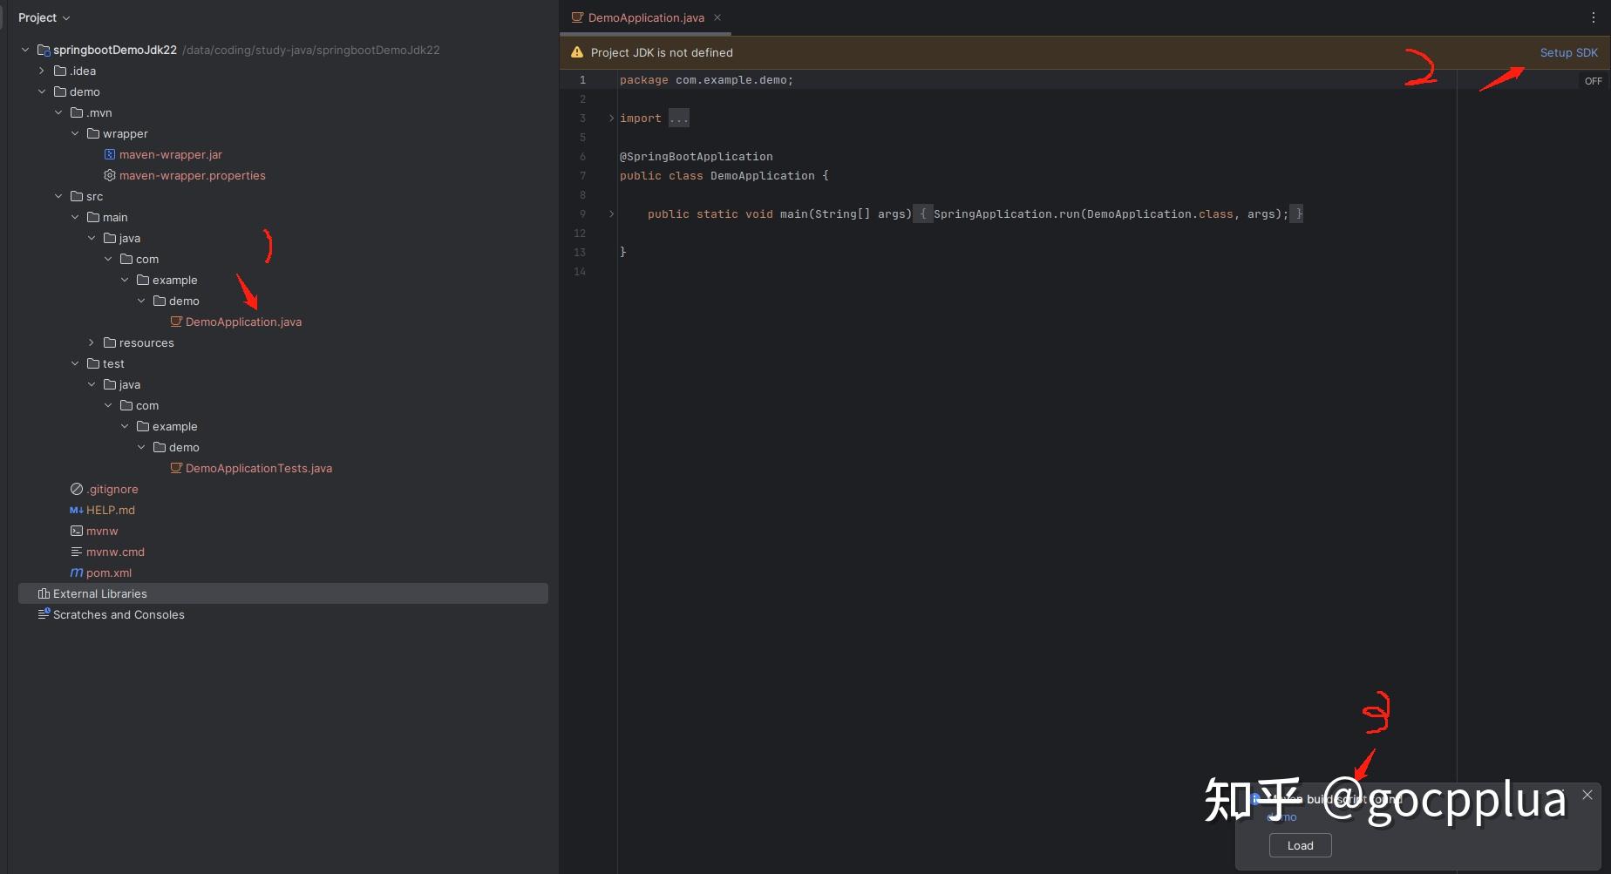Collapse the src folder in the project tree
Screen dimensions: 1611x874
tap(58, 196)
